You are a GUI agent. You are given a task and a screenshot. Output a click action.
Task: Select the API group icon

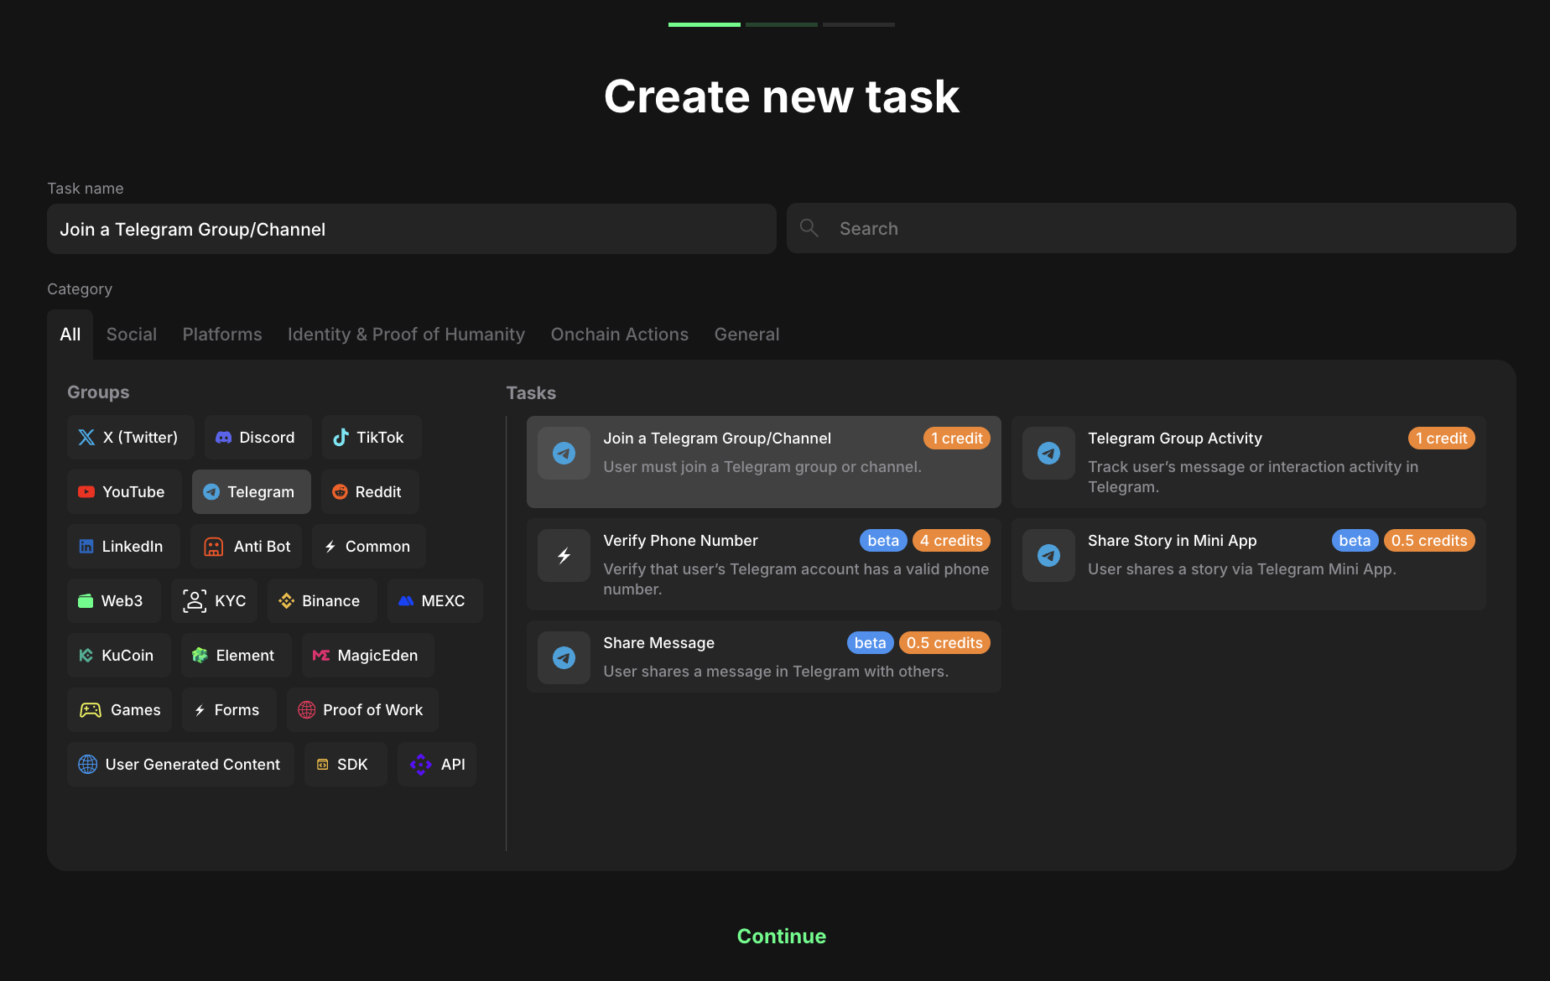click(x=421, y=765)
